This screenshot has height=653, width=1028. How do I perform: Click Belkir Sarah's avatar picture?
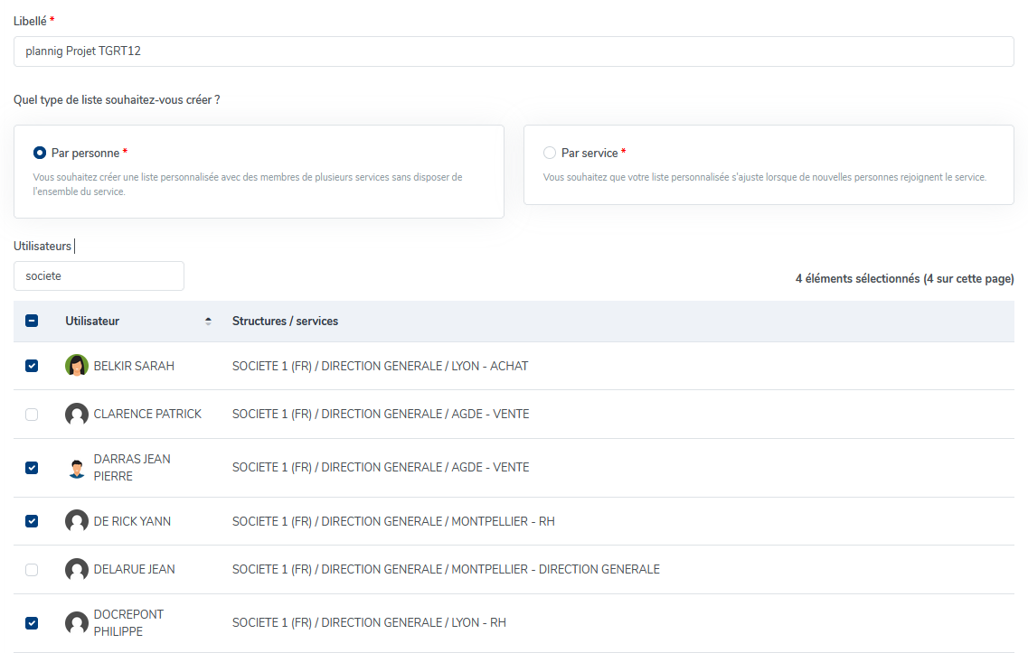(77, 366)
